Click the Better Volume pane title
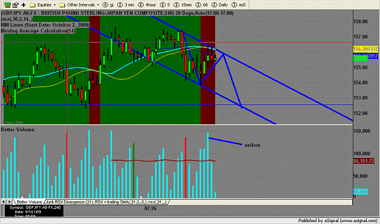Screen dimensions: 380x224 (x=18, y=130)
